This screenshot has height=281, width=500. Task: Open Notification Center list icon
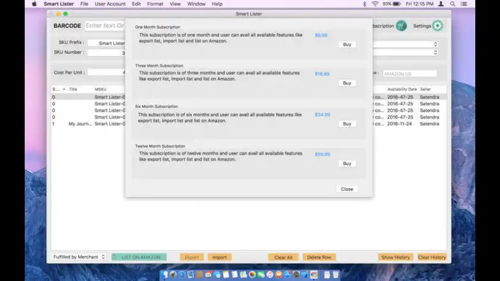click(464, 4)
